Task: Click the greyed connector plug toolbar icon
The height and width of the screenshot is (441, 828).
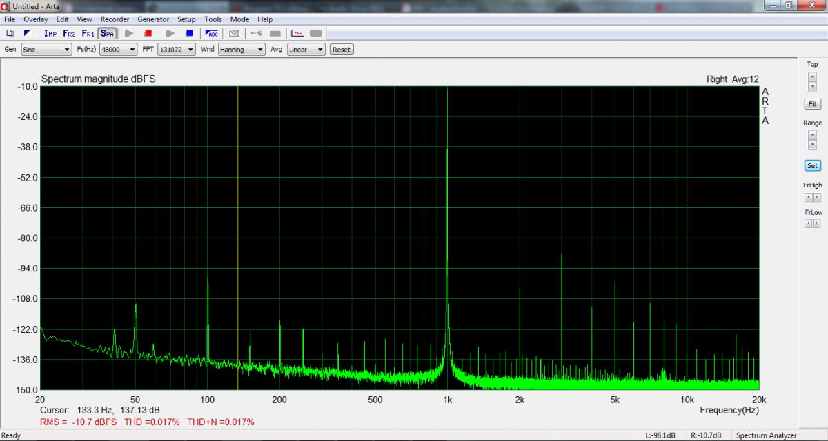Action: 256,33
